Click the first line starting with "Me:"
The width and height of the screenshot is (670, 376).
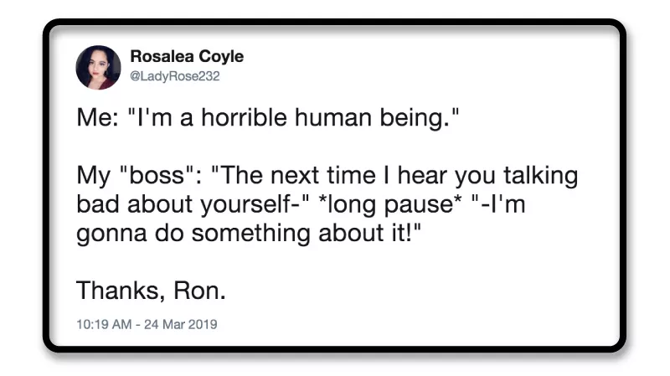(269, 119)
